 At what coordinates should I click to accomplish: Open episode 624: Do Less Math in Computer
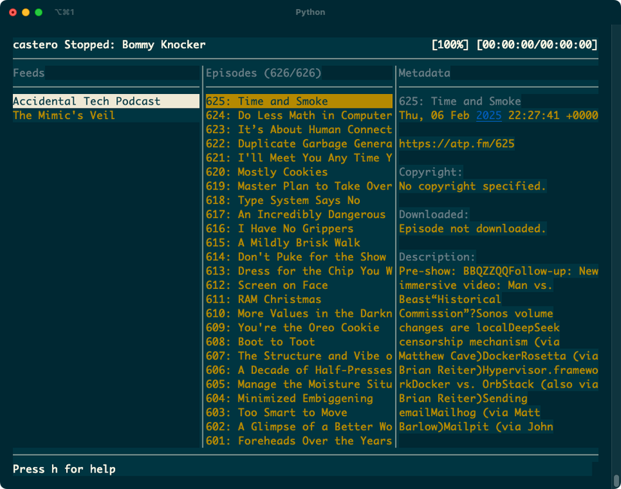[297, 114]
